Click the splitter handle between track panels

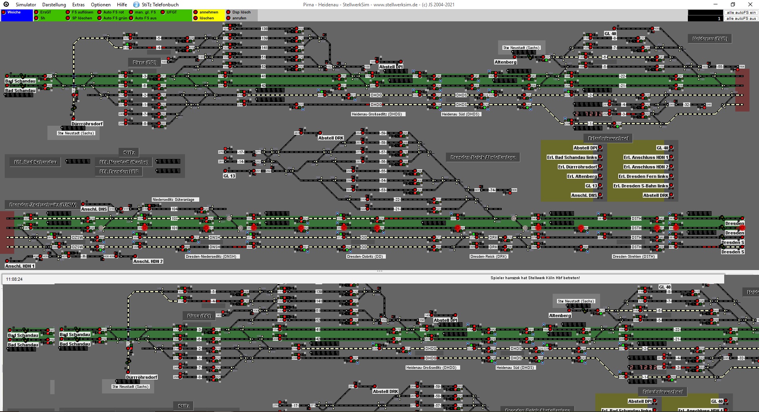(x=379, y=271)
